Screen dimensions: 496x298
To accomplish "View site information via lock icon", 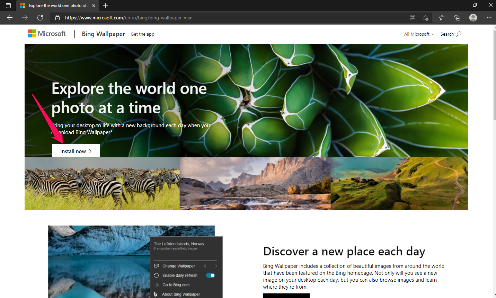I will point(57,18).
